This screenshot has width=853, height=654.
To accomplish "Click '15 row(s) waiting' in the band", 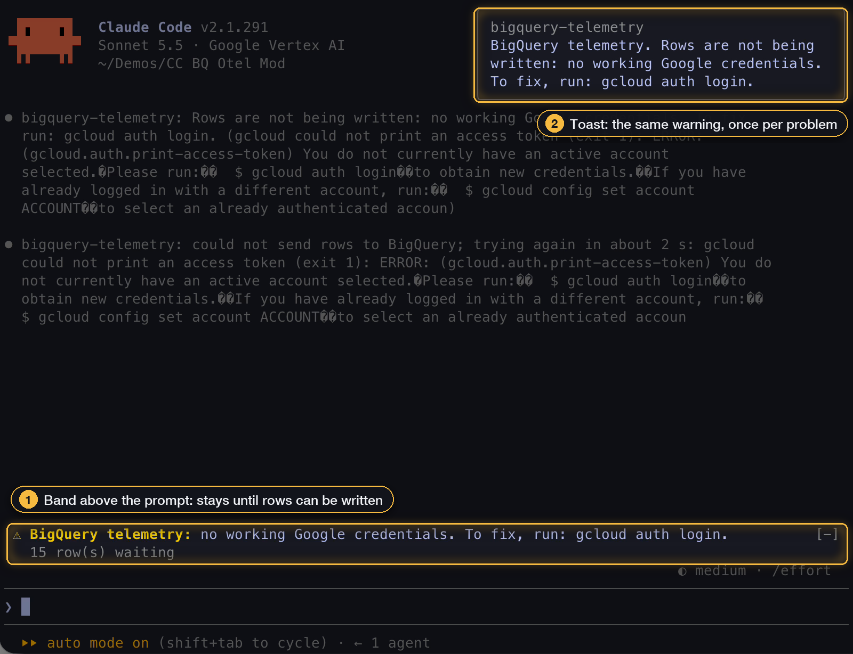I will [x=102, y=552].
